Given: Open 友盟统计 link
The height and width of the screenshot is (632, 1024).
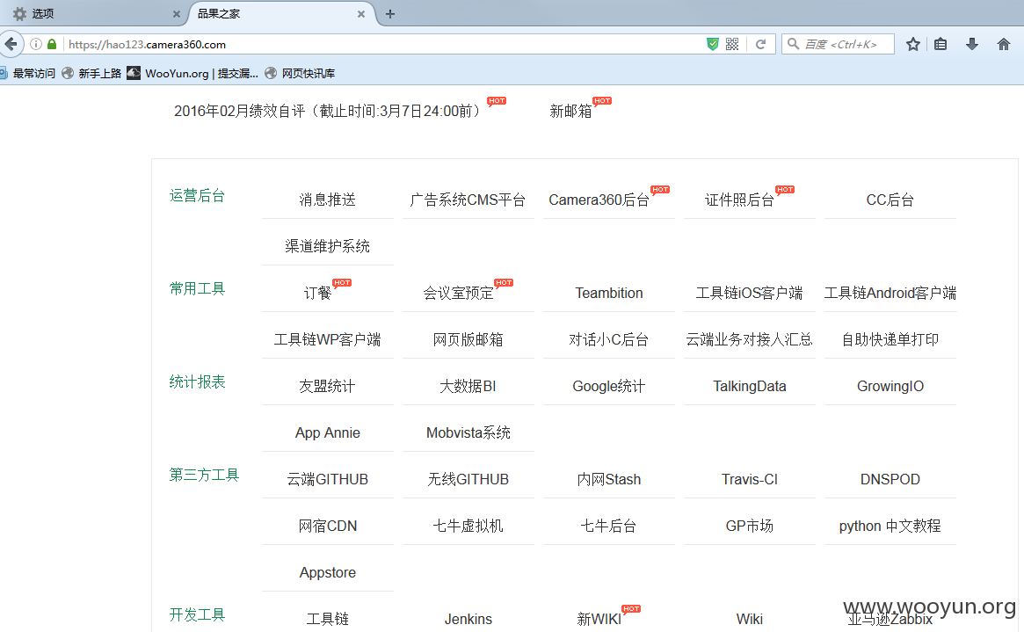Looking at the screenshot, I should tap(327, 387).
